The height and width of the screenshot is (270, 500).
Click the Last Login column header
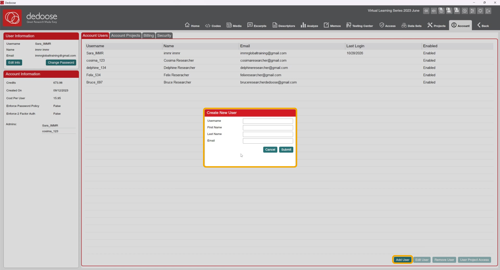383,46
